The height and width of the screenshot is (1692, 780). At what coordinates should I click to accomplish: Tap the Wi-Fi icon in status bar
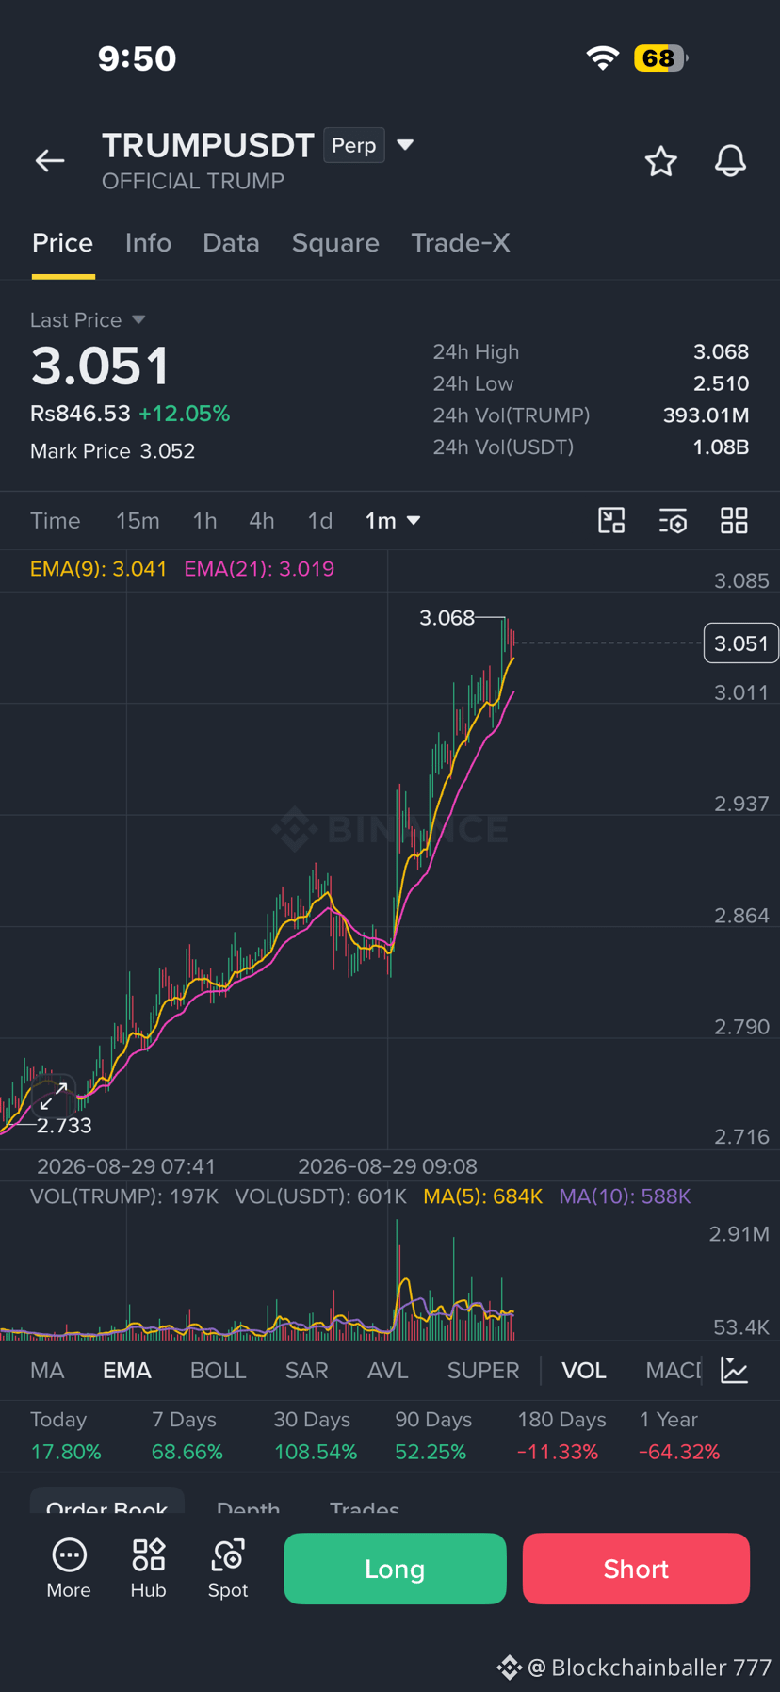pos(603,58)
